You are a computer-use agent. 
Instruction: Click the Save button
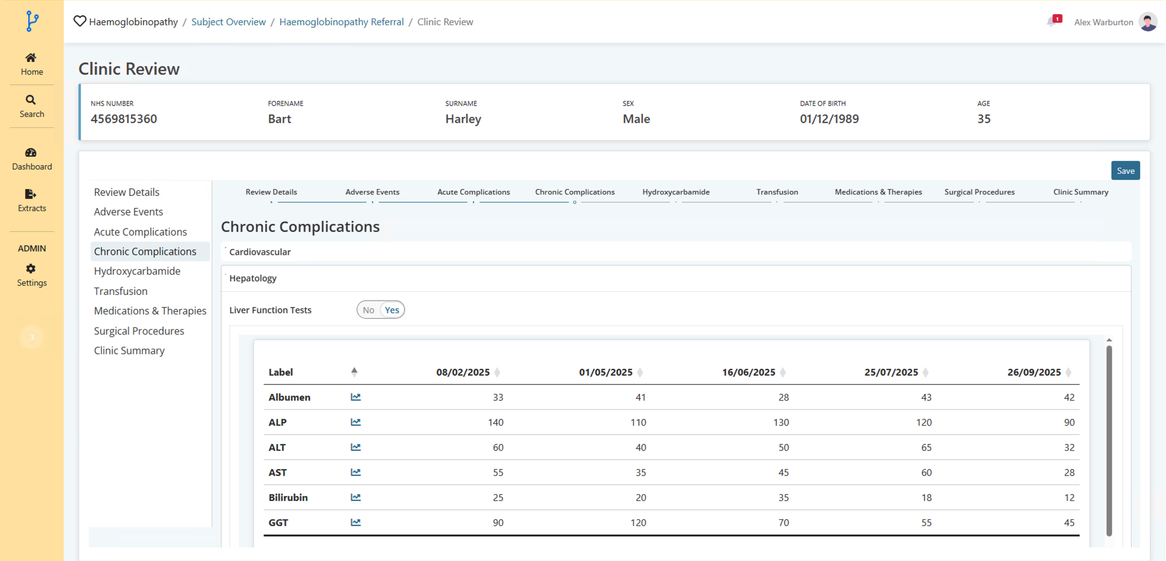[1125, 171]
